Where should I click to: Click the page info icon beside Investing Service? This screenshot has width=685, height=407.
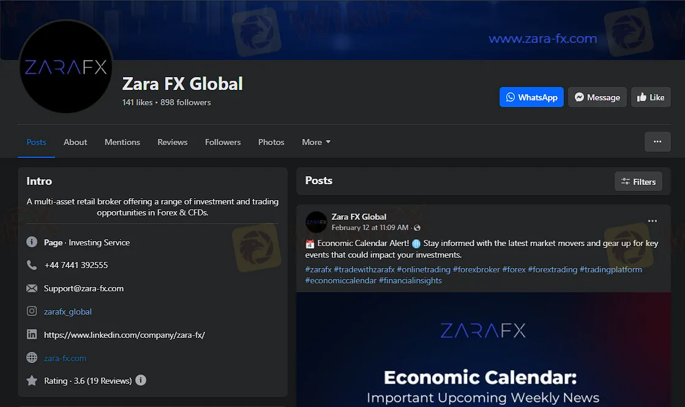tap(32, 242)
